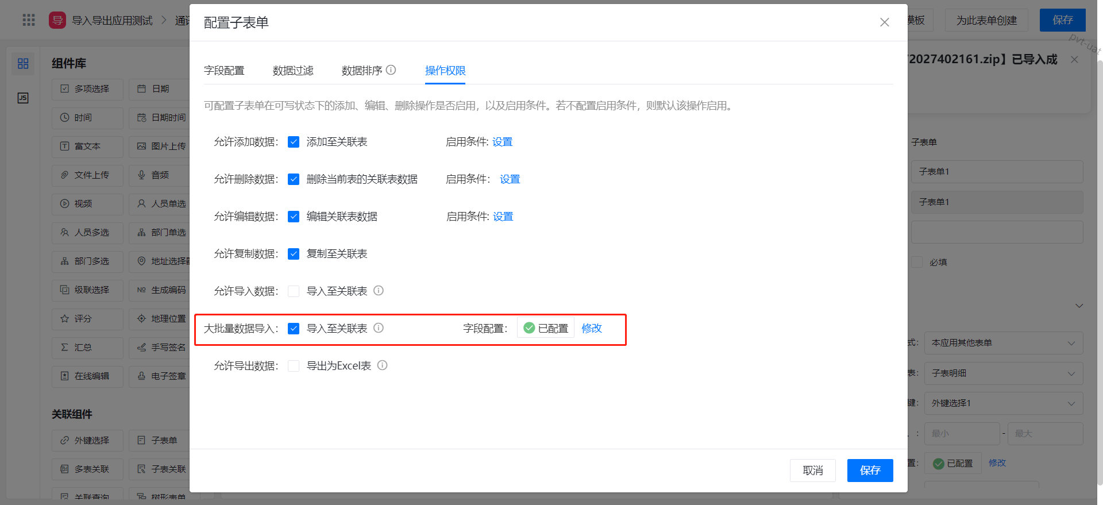
Task: Open the app grid launcher icon
Action: (x=29, y=21)
